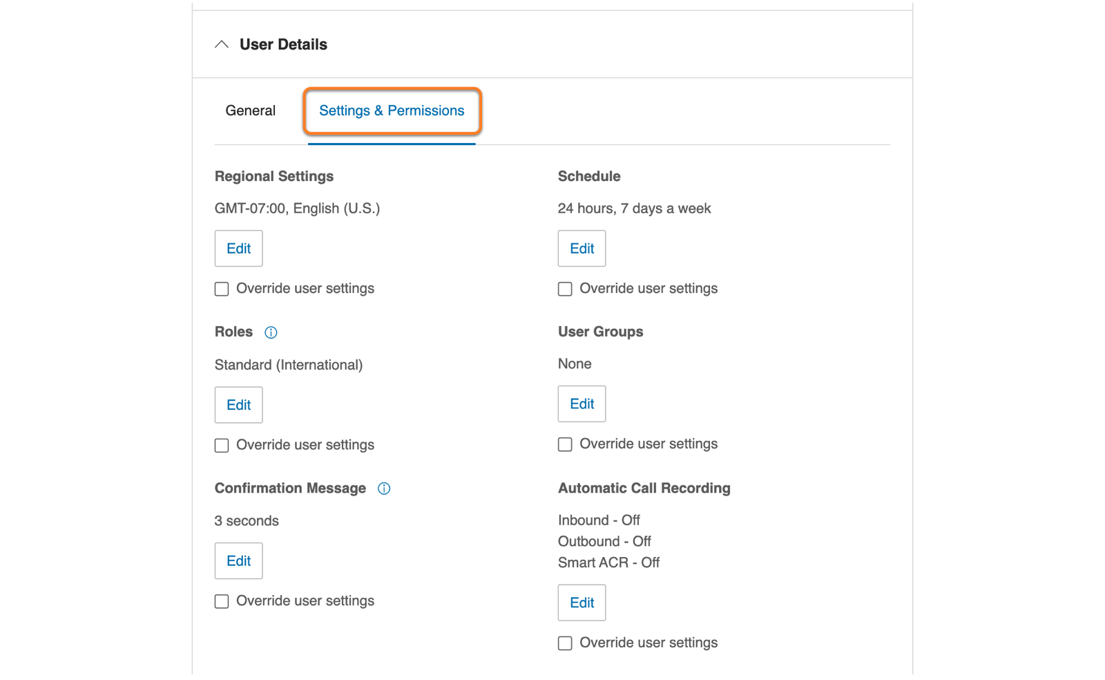Edit the Roles setting
1105x680 pixels.
click(x=238, y=405)
